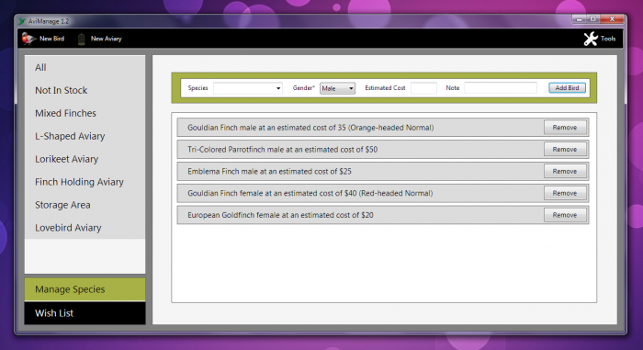Open Storage Area in sidebar

tap(85, 205)
